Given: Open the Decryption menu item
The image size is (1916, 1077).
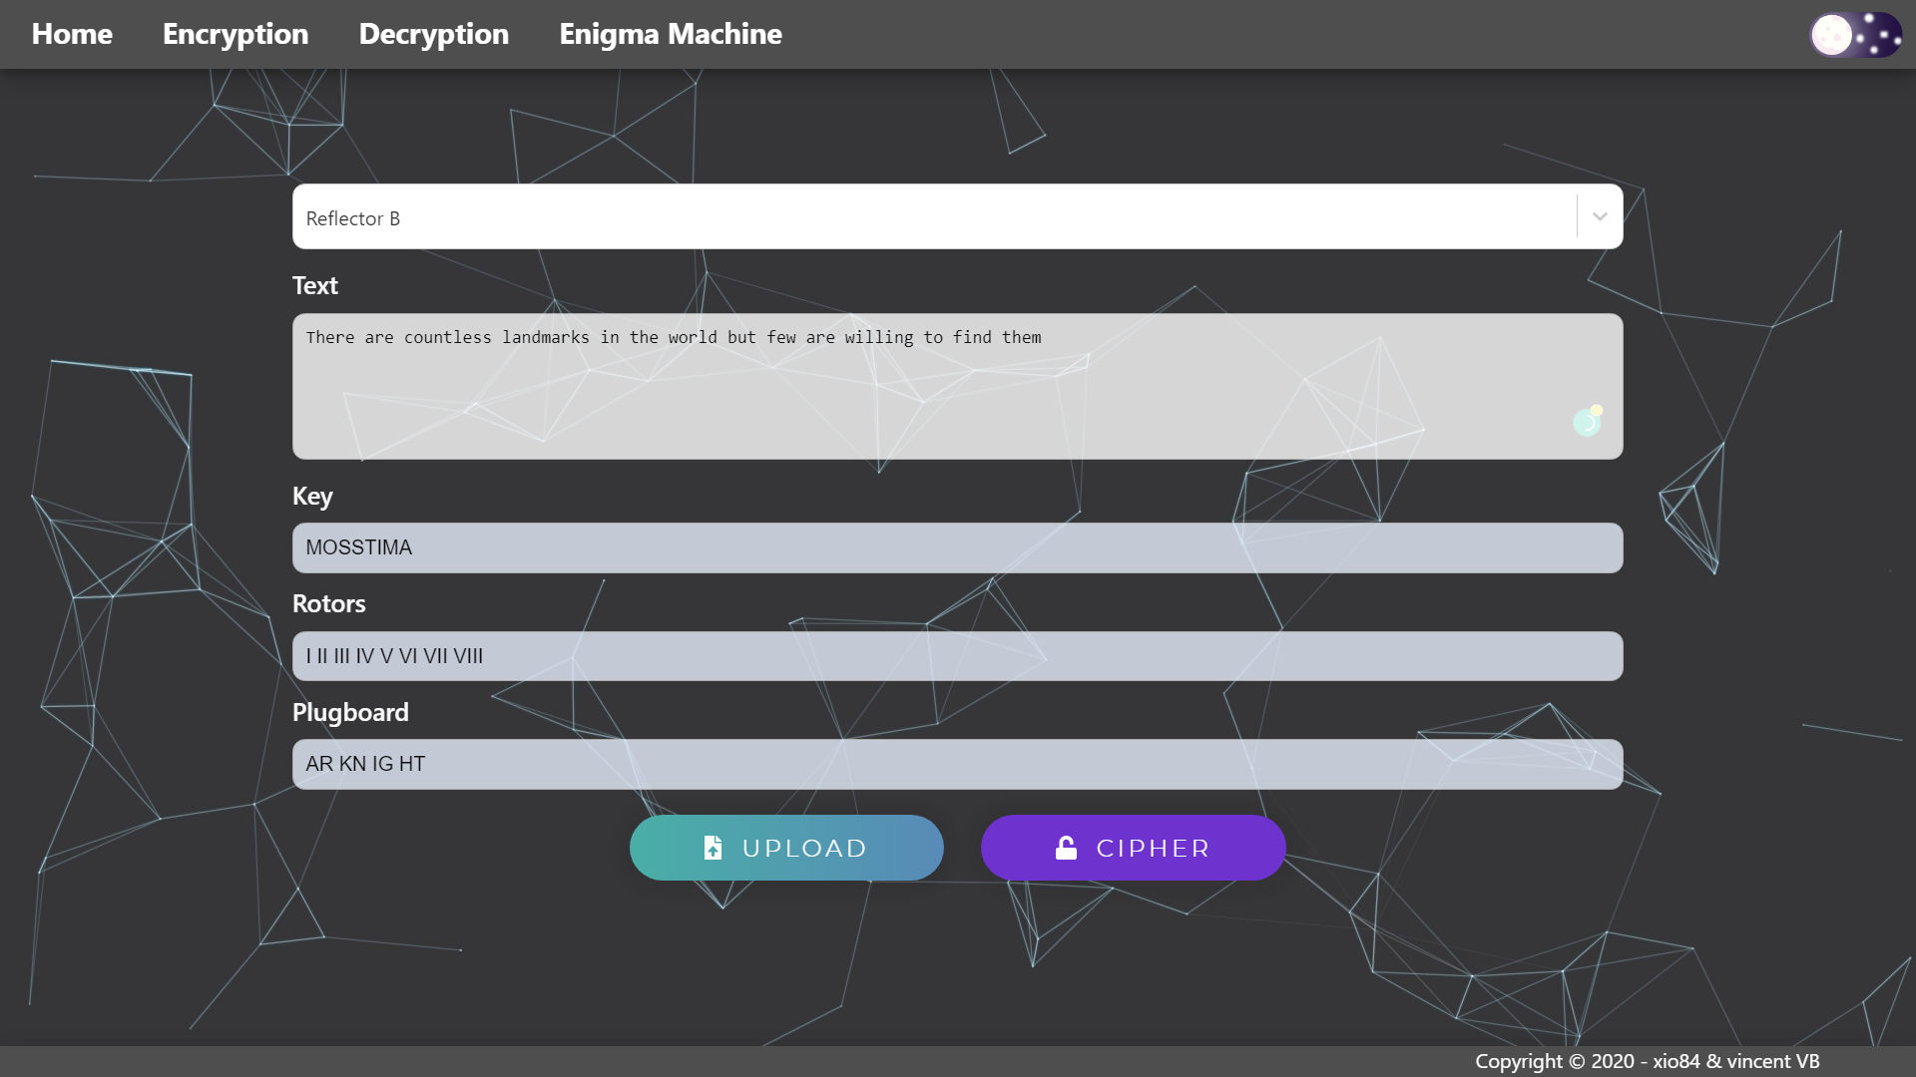Looking at the screenshot, I should [433, 34].
